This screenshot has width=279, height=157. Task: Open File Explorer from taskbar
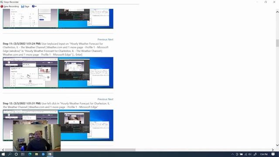click(x=37, y=154)
